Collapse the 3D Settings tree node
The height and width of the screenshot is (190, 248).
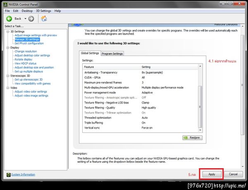click(x=8, y=32)
